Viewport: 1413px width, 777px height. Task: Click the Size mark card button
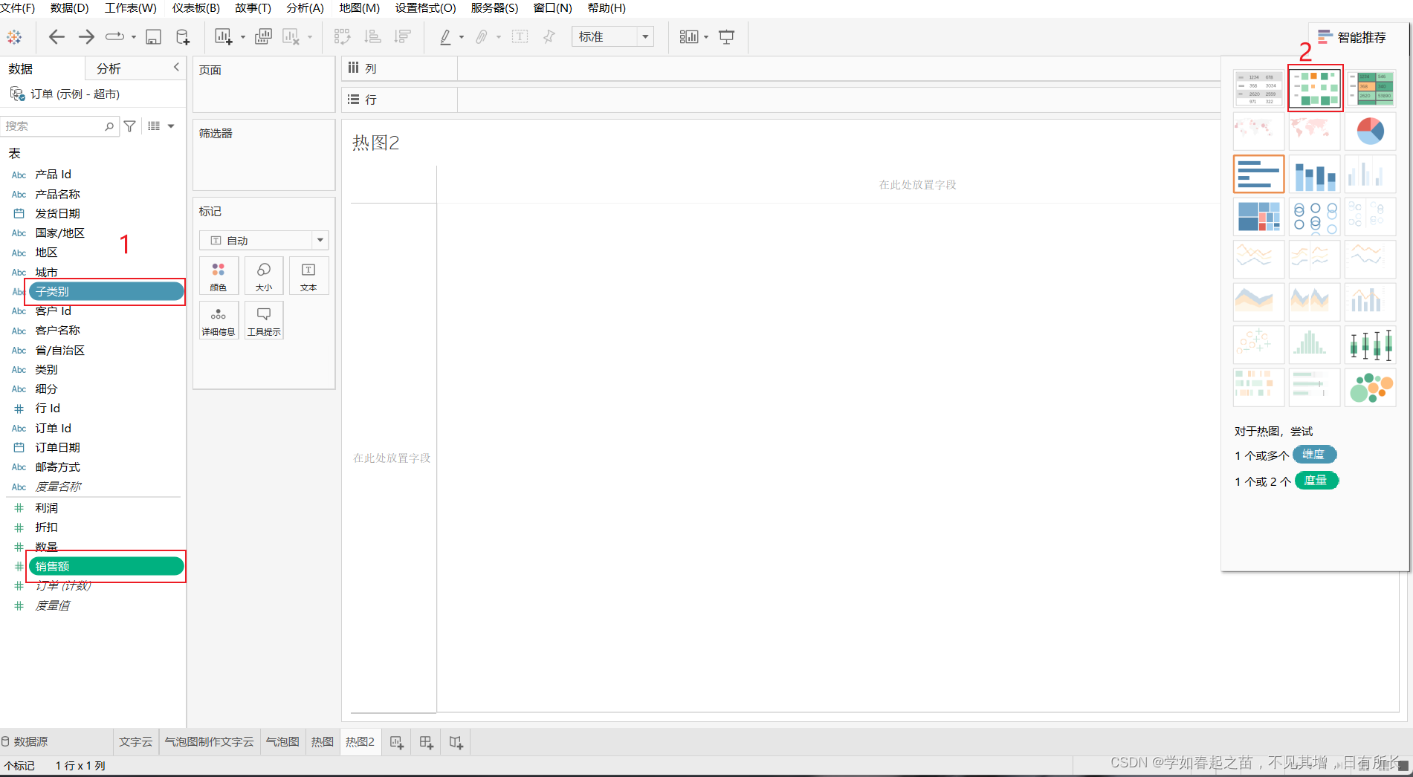click(264, 276)
